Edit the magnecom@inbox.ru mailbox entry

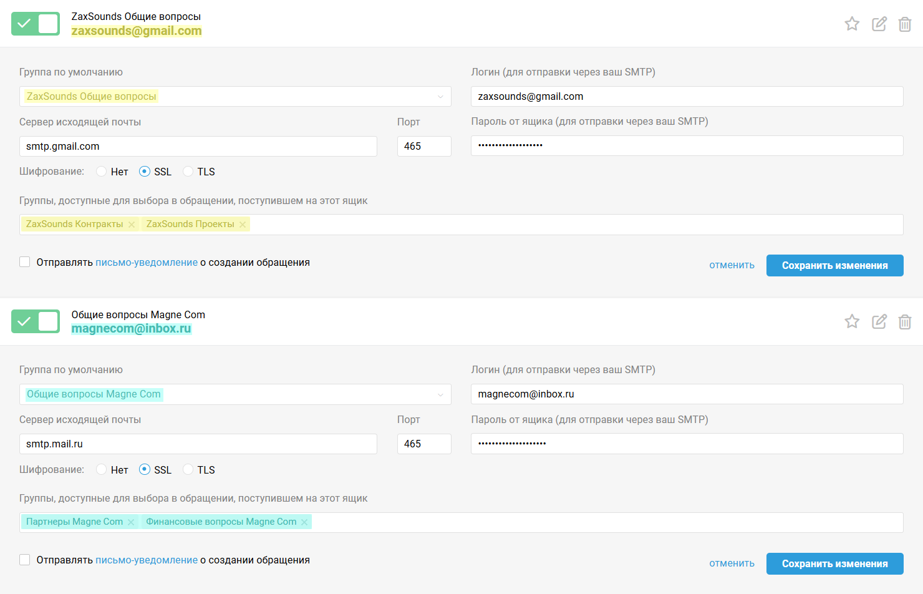(879, 321)
